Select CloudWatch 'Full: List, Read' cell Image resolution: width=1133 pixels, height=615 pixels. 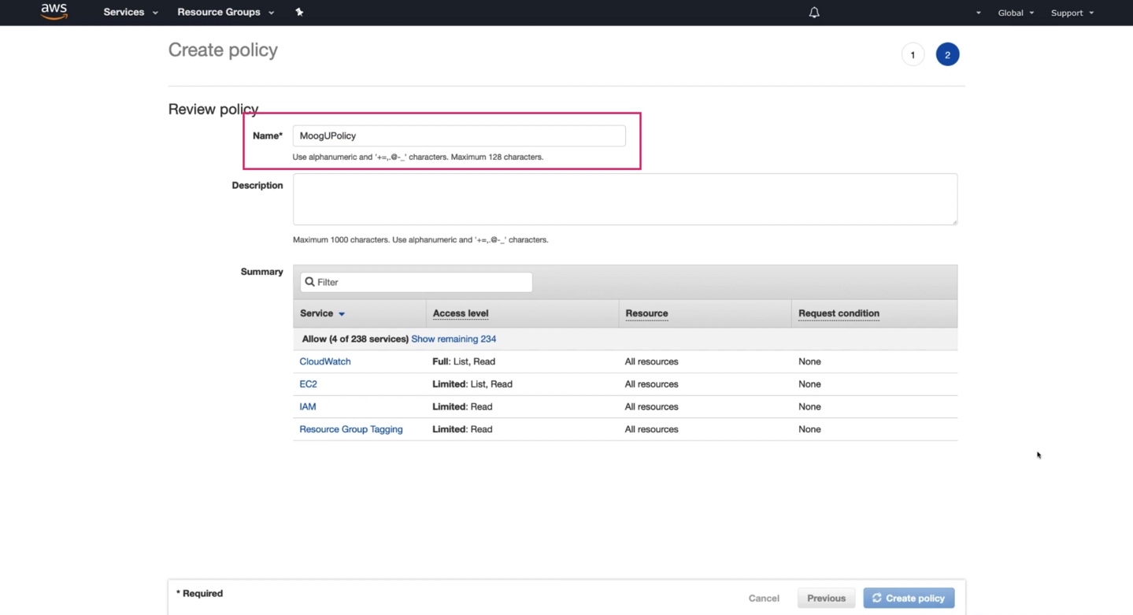click(x=464, y=361)
